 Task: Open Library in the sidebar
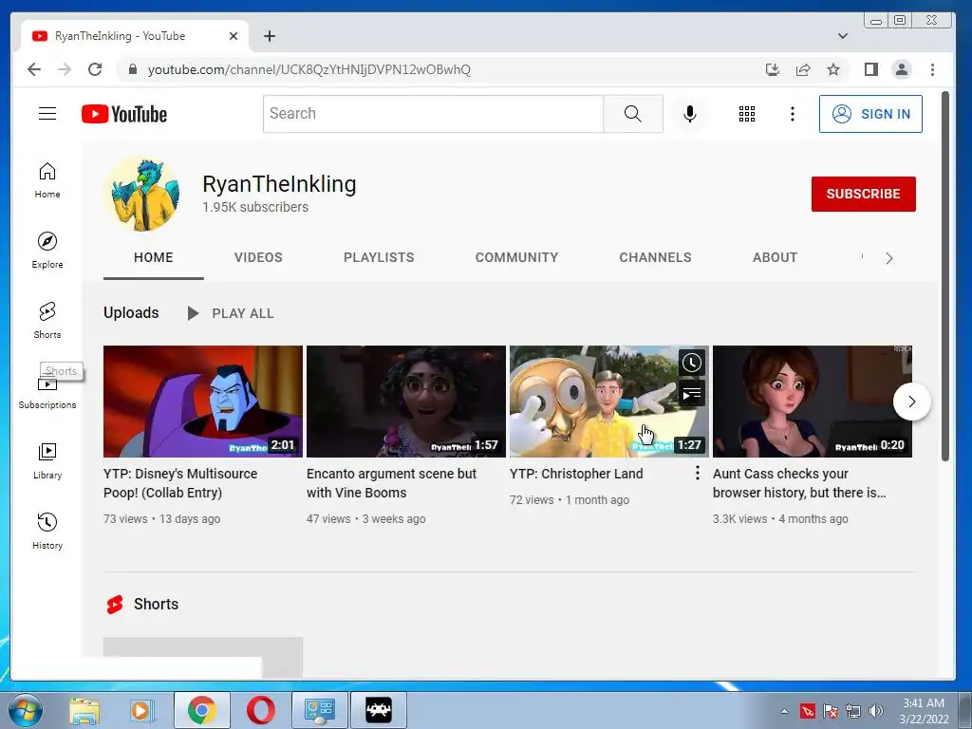pos(47,461)
